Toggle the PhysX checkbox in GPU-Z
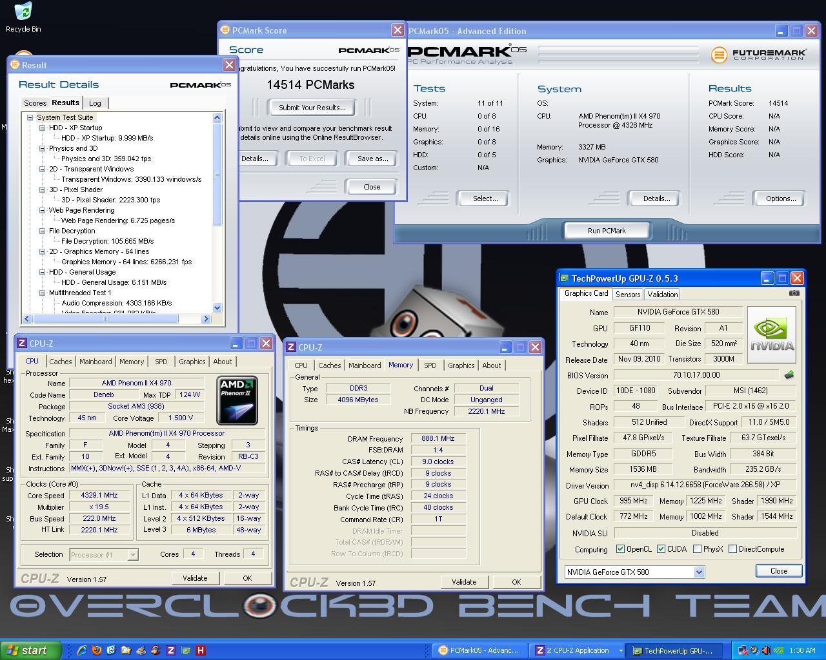Viewport: 826px width, 660px height. tap(697, 549)
